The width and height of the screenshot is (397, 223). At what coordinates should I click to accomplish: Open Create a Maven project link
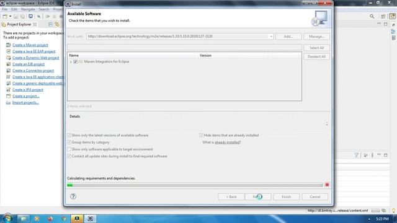tap(30, 45)
